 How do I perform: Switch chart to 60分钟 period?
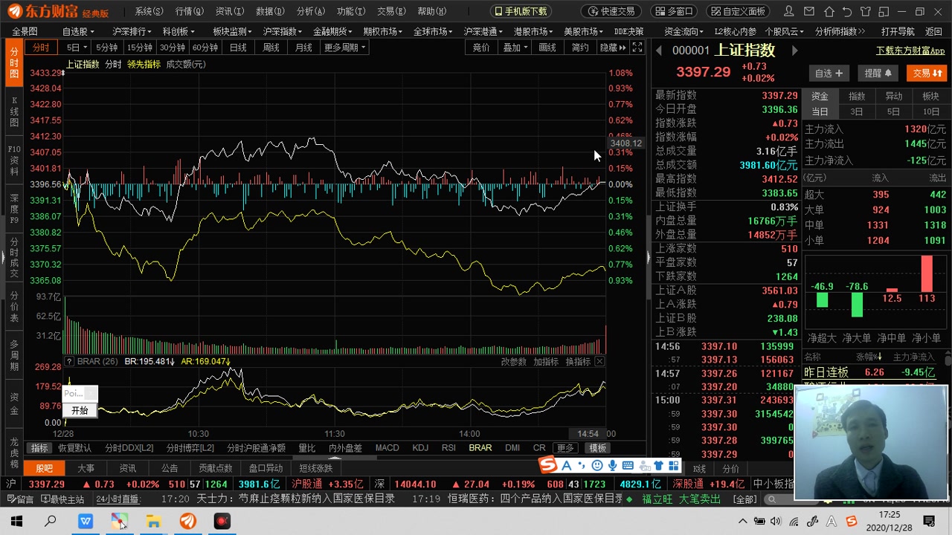pos(205,47)
